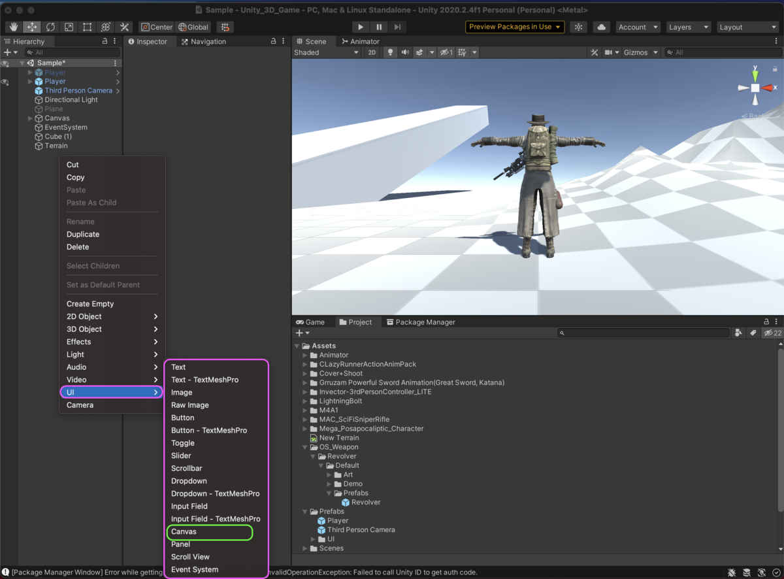Toggle Center pivot mode
Image resolution: width=784 pixels, height=579 pixels.
tap(157, 27)
